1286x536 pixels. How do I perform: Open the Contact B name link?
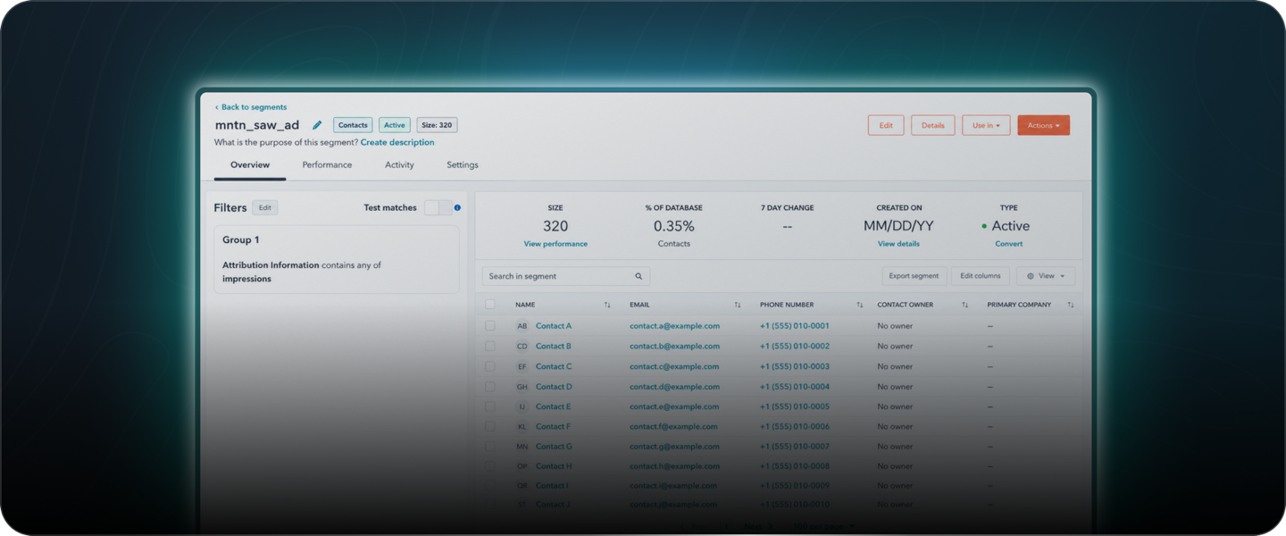coord(554,346)
